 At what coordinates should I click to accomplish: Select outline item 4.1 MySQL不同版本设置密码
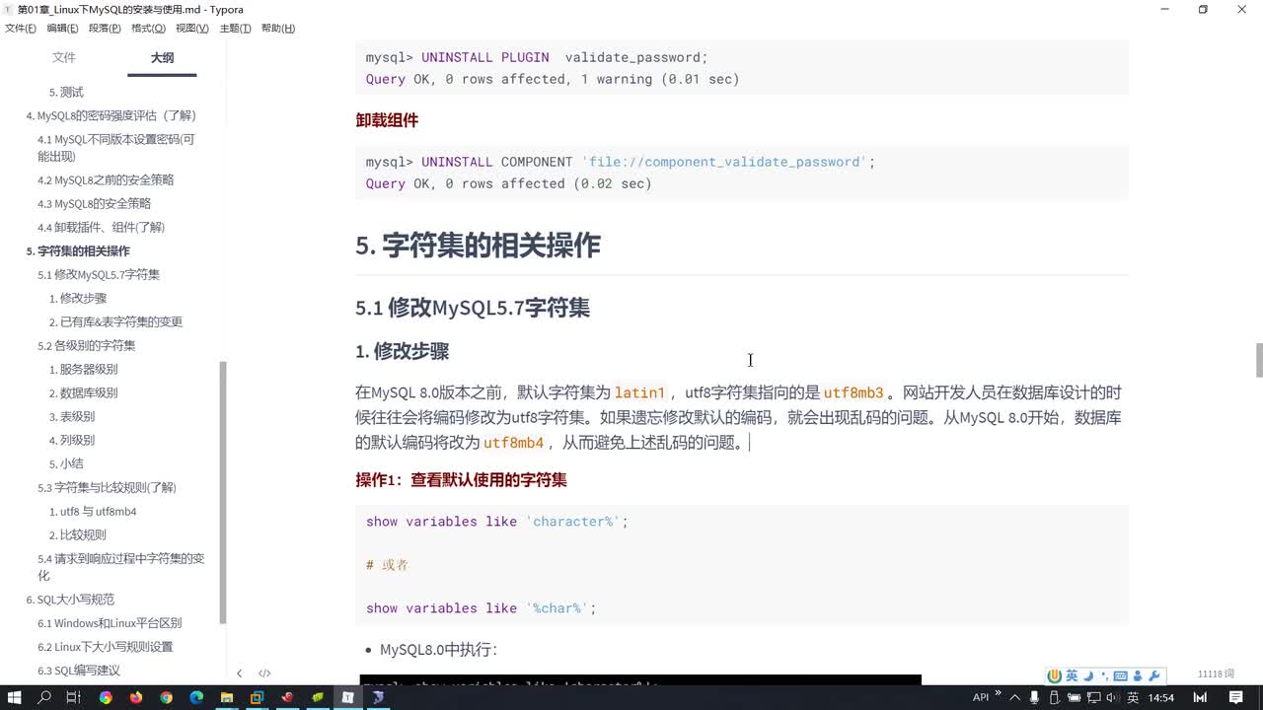click(116, 148)
